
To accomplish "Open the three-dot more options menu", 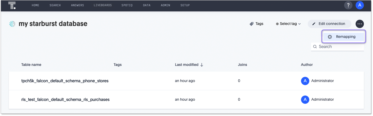I will tap(359, 24).
